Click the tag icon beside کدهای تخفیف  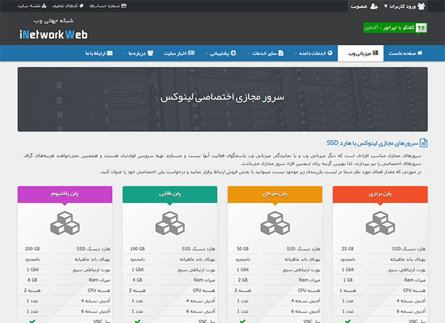81,5
